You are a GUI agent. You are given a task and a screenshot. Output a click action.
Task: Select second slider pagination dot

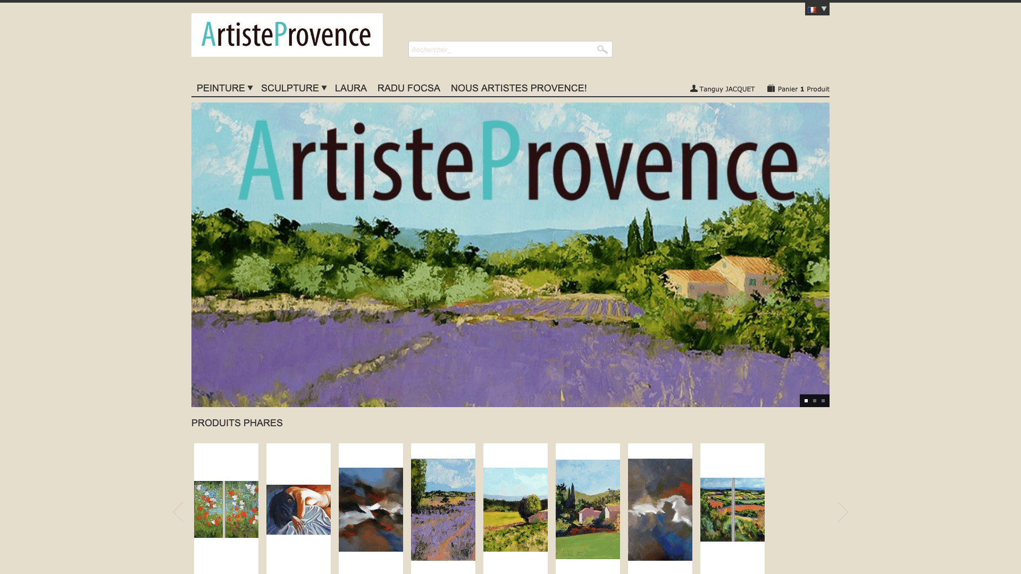click(x=815, y=401)
